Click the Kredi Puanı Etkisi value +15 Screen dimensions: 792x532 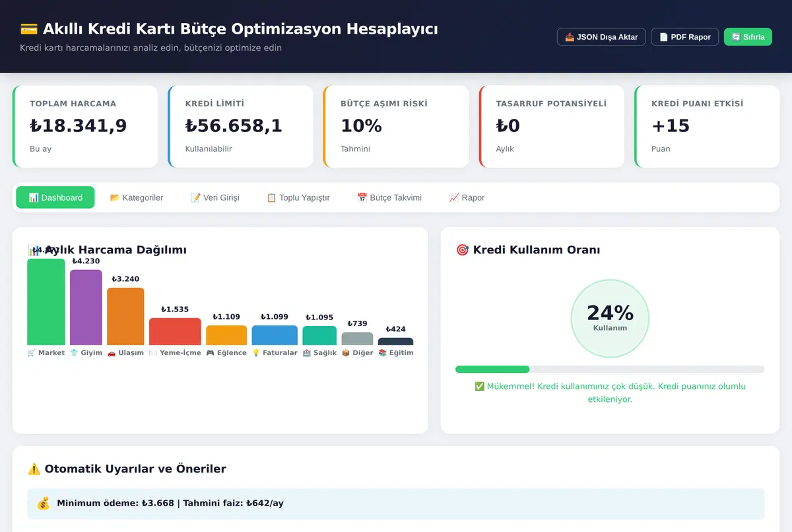point(671,125)
